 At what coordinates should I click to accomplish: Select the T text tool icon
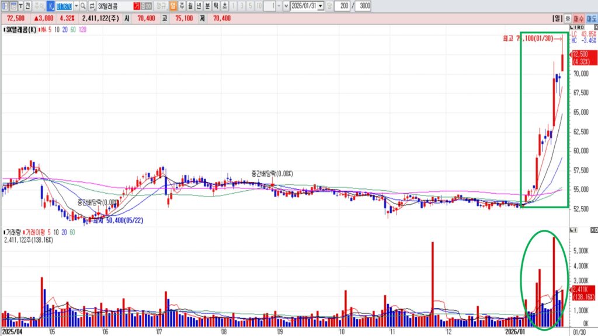[x=21, y=6]
